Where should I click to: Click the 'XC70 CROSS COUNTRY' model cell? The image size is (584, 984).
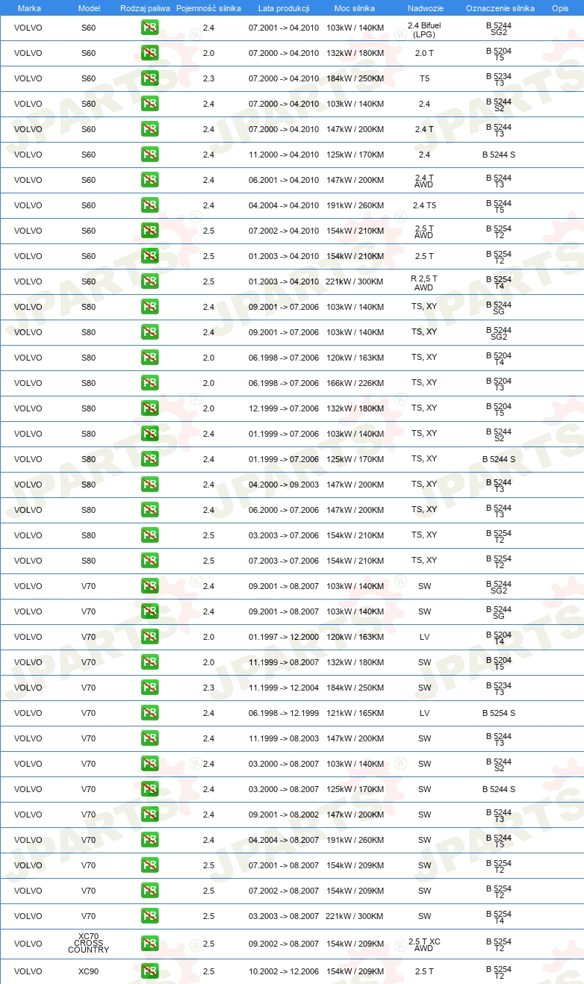[x=88, y=943]
